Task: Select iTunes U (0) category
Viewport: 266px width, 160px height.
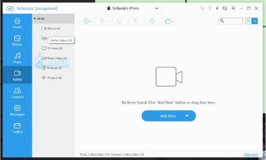Action: pyautogui.click(x=52, y=78)
